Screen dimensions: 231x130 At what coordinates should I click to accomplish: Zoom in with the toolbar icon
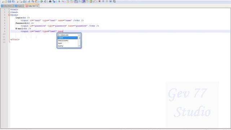(x=59, y=1)
